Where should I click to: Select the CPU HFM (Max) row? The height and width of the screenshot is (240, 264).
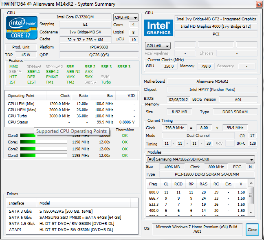click(72, 110)
